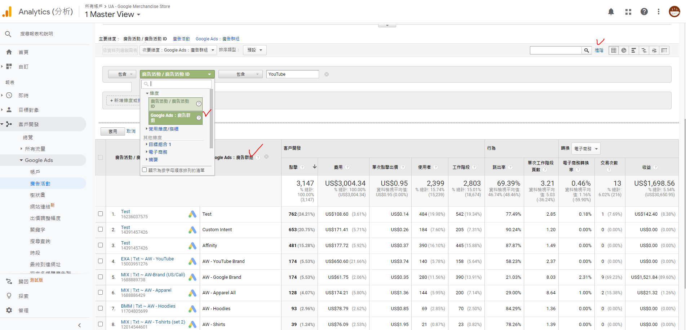This screenshot has height=330, width=686.
Task: Click help icon next to 廣告活動 ID option
Action: click(x=199, y=104)
